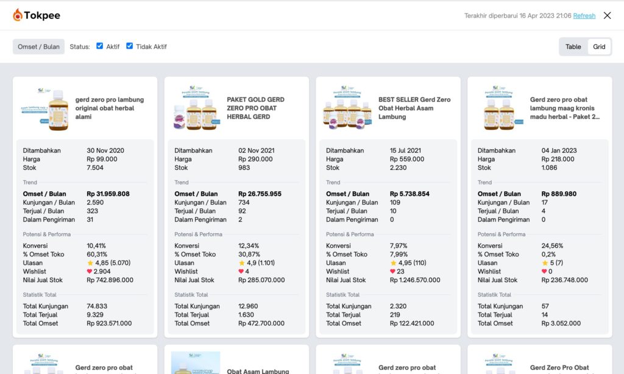Click the heart wishlist icon showing 2.904

[90, 272]
